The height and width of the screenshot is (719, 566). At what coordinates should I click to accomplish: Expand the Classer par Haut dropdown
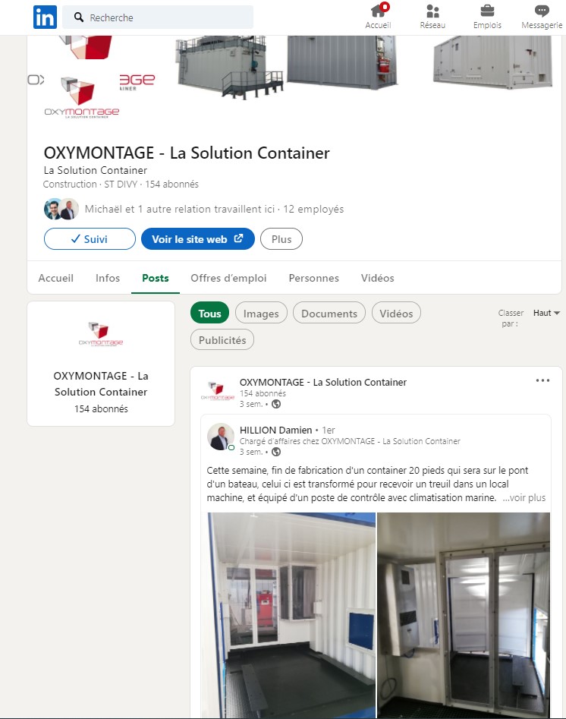(546, 313)
